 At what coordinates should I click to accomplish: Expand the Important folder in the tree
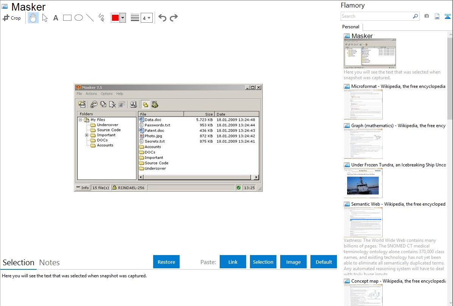coord(86,135)
